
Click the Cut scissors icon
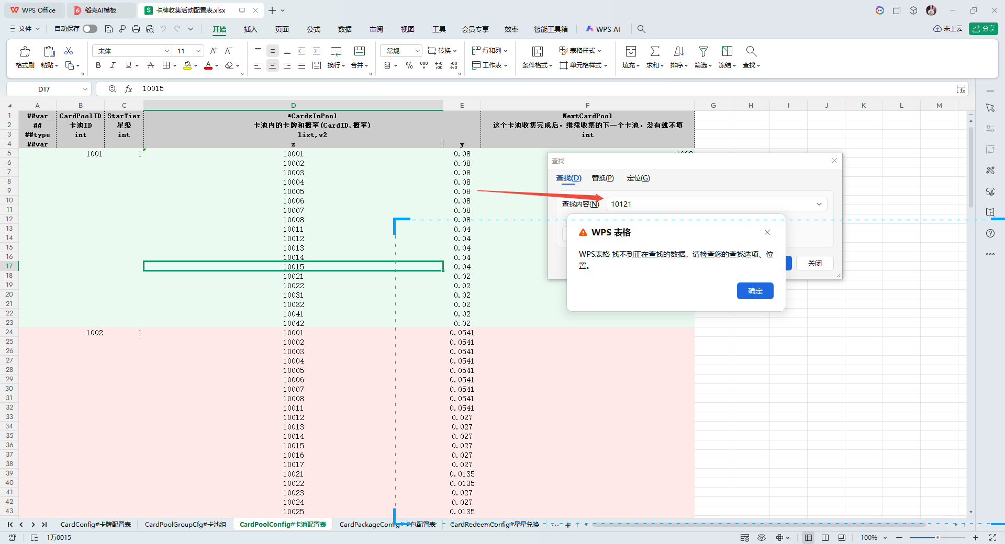click(69, 51)
